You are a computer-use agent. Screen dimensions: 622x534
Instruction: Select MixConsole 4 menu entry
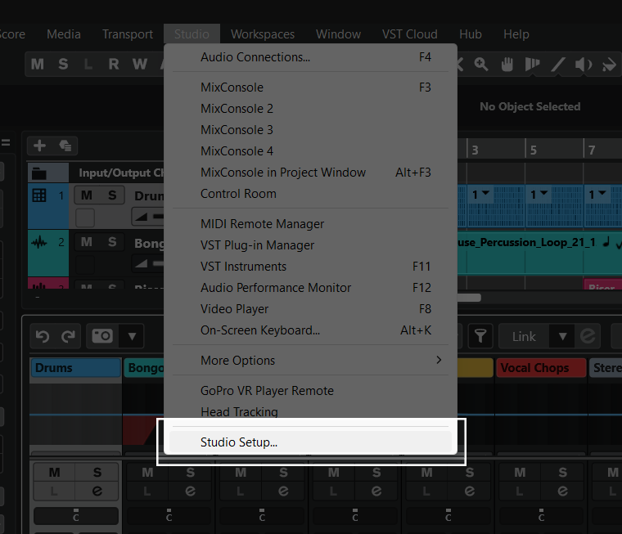tap(310, 151)
